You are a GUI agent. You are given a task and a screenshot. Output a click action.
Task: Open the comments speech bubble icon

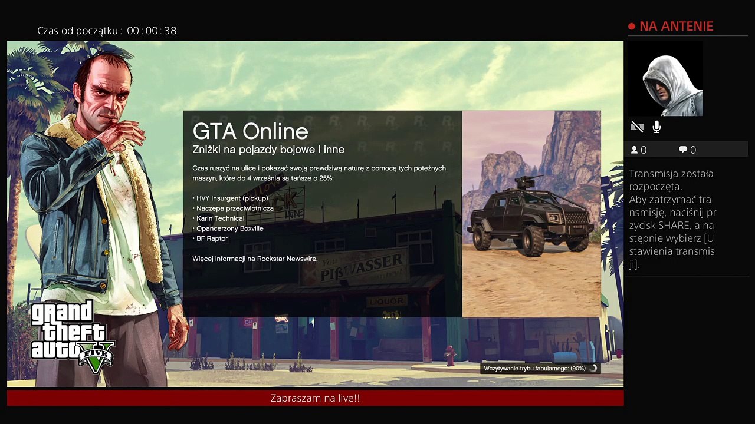[683, 150]
